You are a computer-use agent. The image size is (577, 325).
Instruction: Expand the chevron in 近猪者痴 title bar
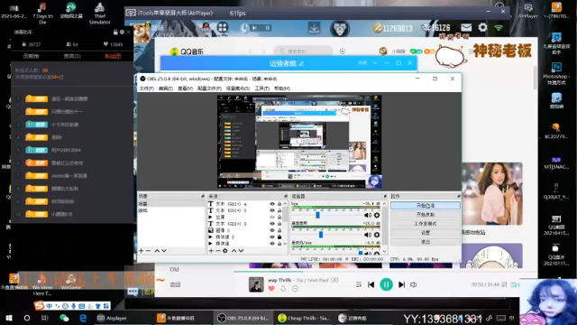tap(375, 63)
